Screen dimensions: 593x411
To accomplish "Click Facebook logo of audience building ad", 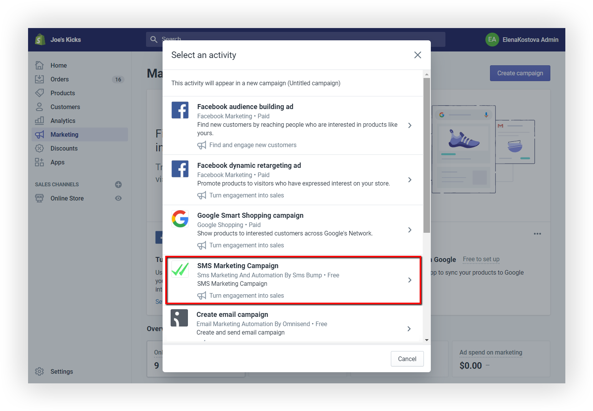I will click(x=180, y=110).
